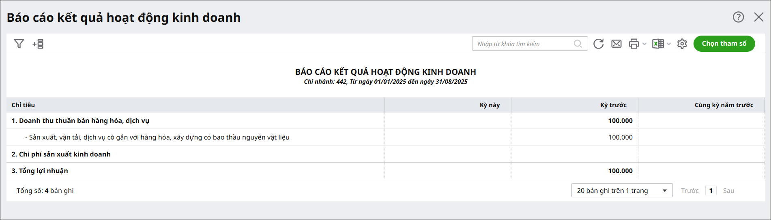Click into the keyword search field
Viewport: 771px width, 220px height.
[523, 44]
